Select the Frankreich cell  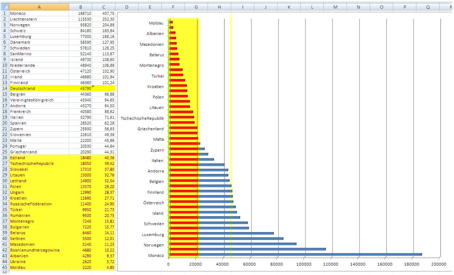[39, 112]
